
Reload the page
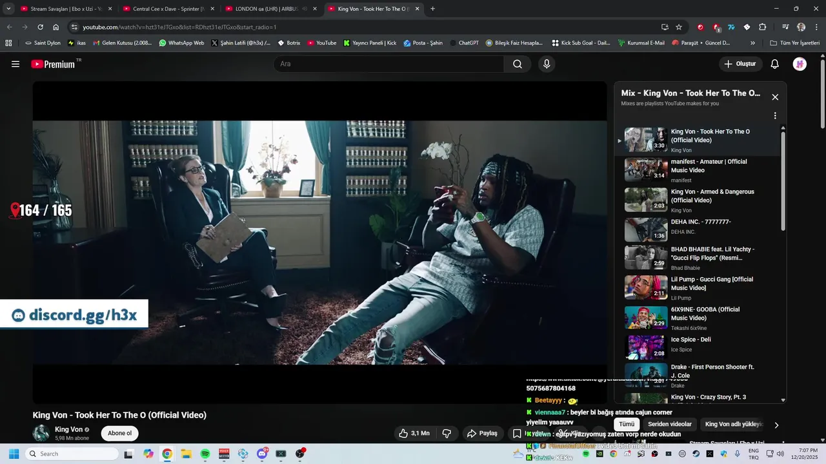coord(40,27)
